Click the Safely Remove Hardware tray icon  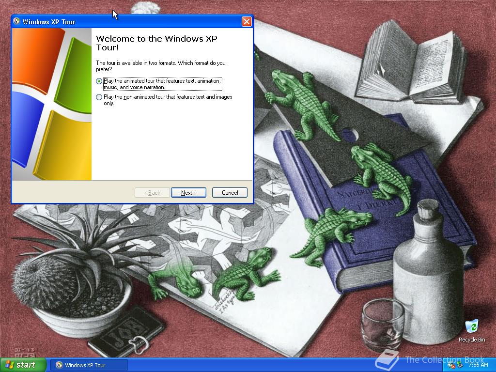460,365
